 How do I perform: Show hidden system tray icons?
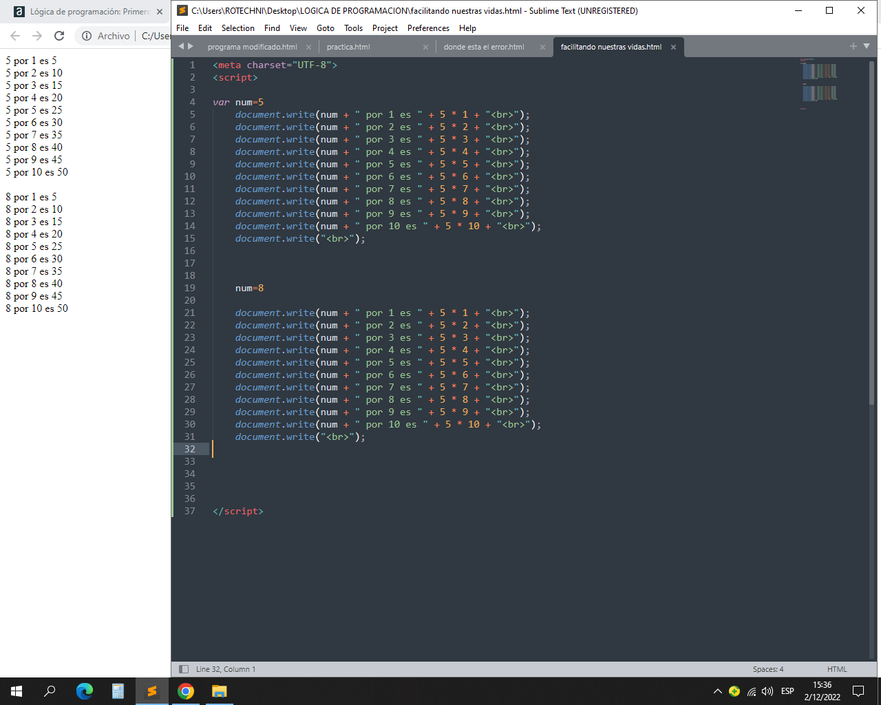(718, 691)
